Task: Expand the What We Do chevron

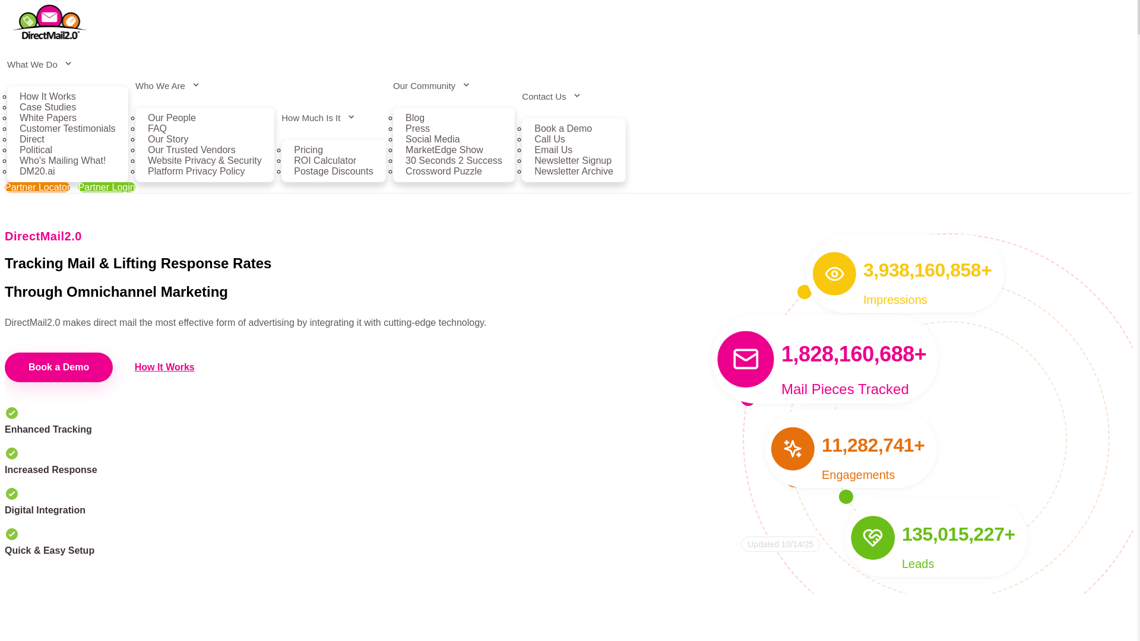Action: (x=68, y=64)
